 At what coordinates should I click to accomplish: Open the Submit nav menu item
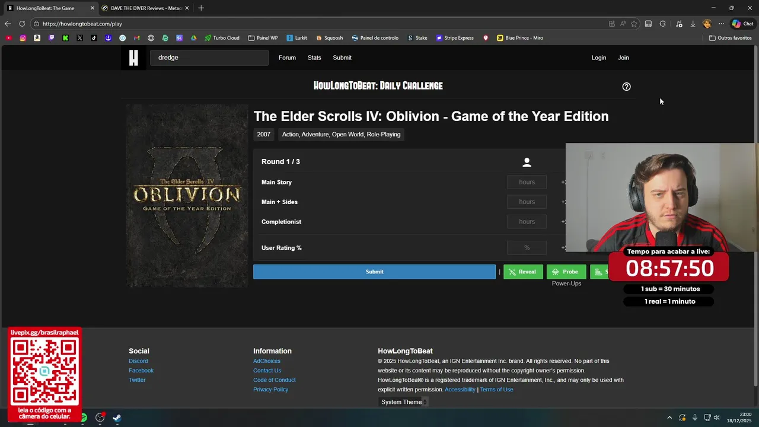tap(342, 58)
